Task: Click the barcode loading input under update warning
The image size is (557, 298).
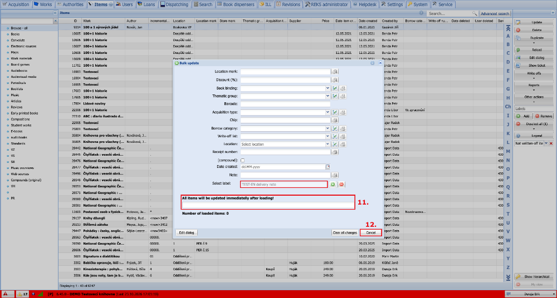Action: click(268, 205)
